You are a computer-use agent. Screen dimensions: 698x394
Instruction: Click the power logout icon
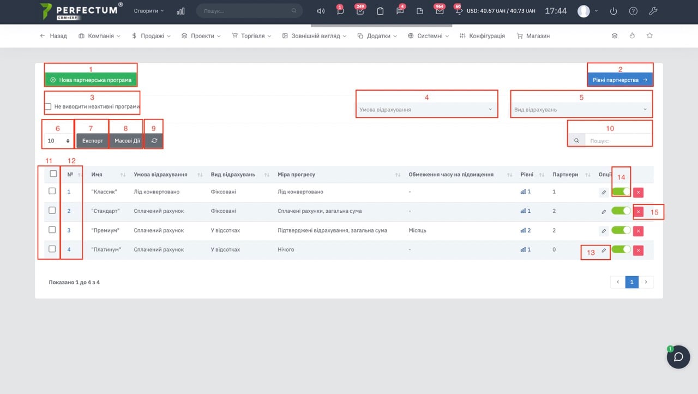click(x=613, y=11)
